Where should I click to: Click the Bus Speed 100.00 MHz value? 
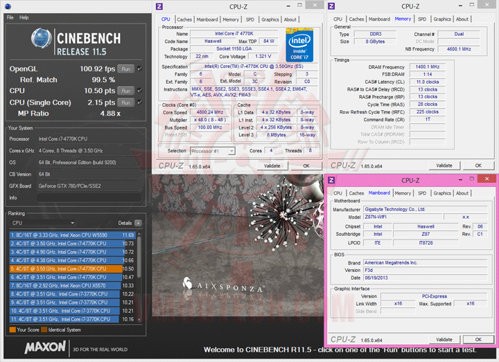point(210,127)
